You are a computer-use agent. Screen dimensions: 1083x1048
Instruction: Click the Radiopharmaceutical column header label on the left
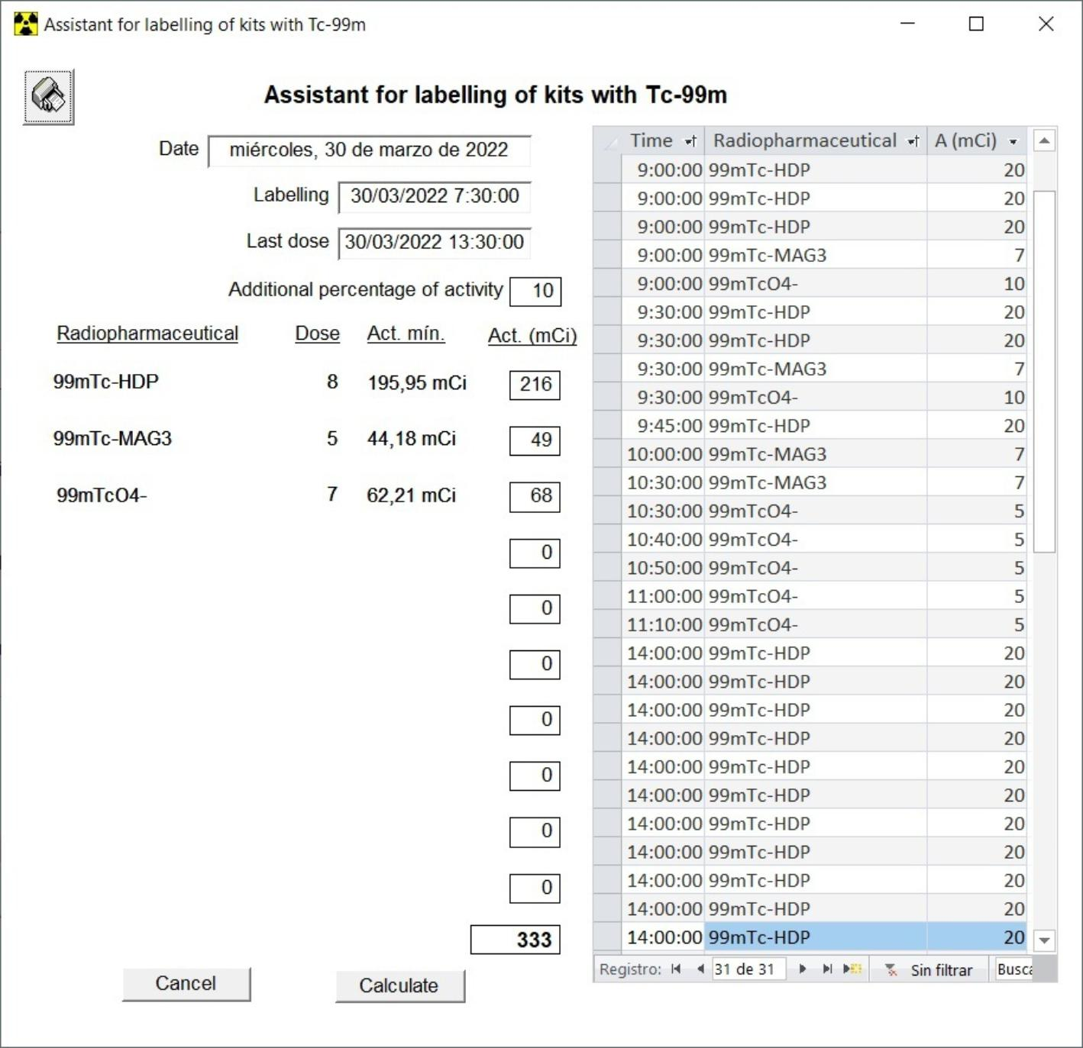147,334
